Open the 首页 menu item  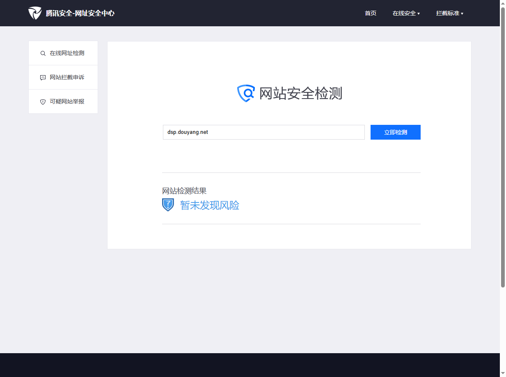pyautogui.click(x=371, y=13)
